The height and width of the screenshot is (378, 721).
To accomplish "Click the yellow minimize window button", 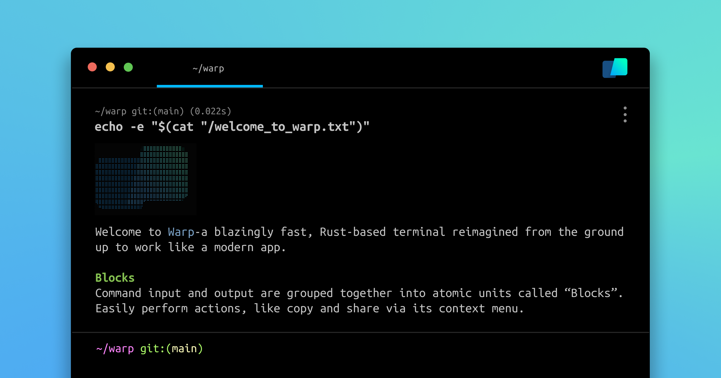I will [x=110, y=67].
